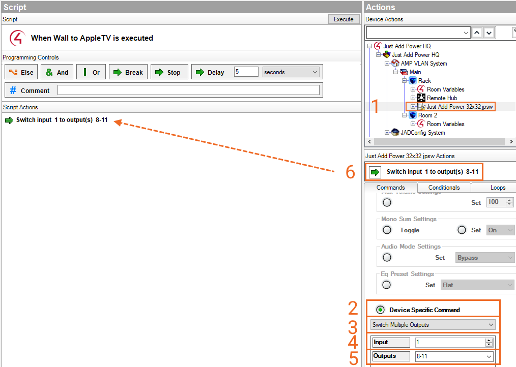The height and width of the screenshot is (367, 516).
Task: Collapse the AMP VLAN System node
Action: click(x=387, y=63)
